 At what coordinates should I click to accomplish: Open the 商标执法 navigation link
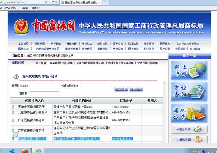87,44
